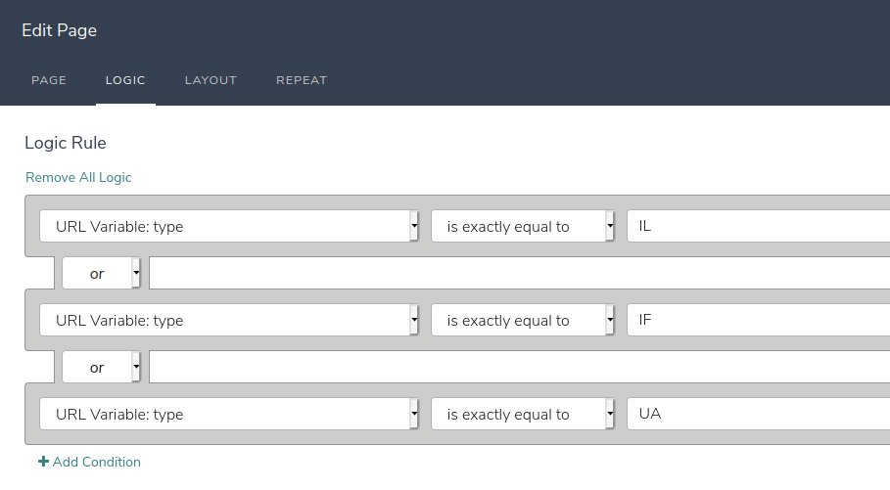The width and height of the screenshot is (890, 490).
Task: Click the Remove All Logic link
Action: pos(78,177)
